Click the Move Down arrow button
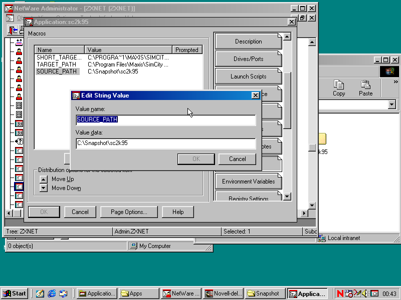The width and height of the screenshot is (401, 300). point(44,188)
